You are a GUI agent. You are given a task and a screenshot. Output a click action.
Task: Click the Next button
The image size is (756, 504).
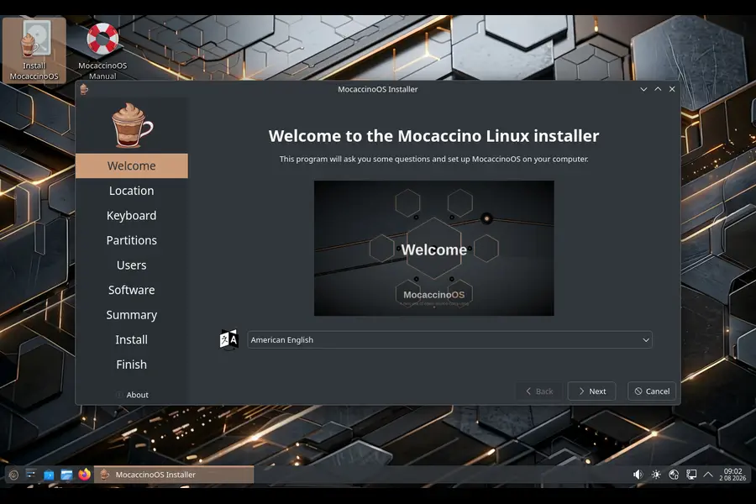[591, 391]
